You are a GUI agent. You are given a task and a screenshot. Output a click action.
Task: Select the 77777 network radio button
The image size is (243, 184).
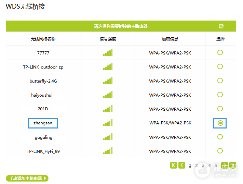[x=220, y=52]
